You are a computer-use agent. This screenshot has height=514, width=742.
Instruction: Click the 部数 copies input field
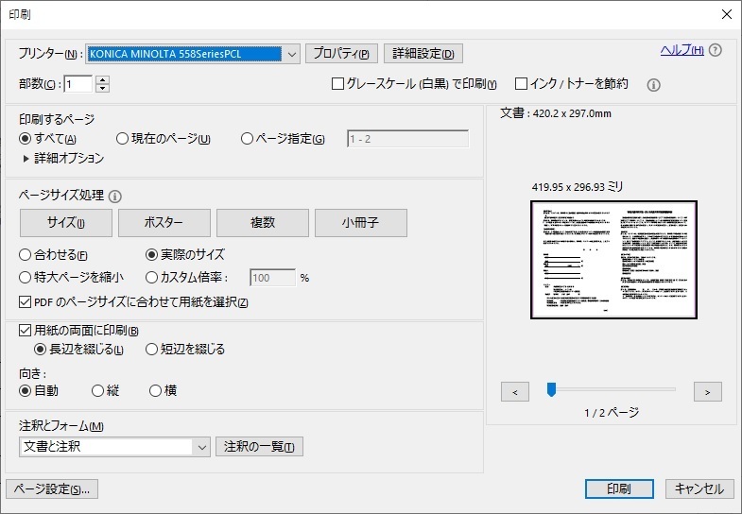point(78,85)
